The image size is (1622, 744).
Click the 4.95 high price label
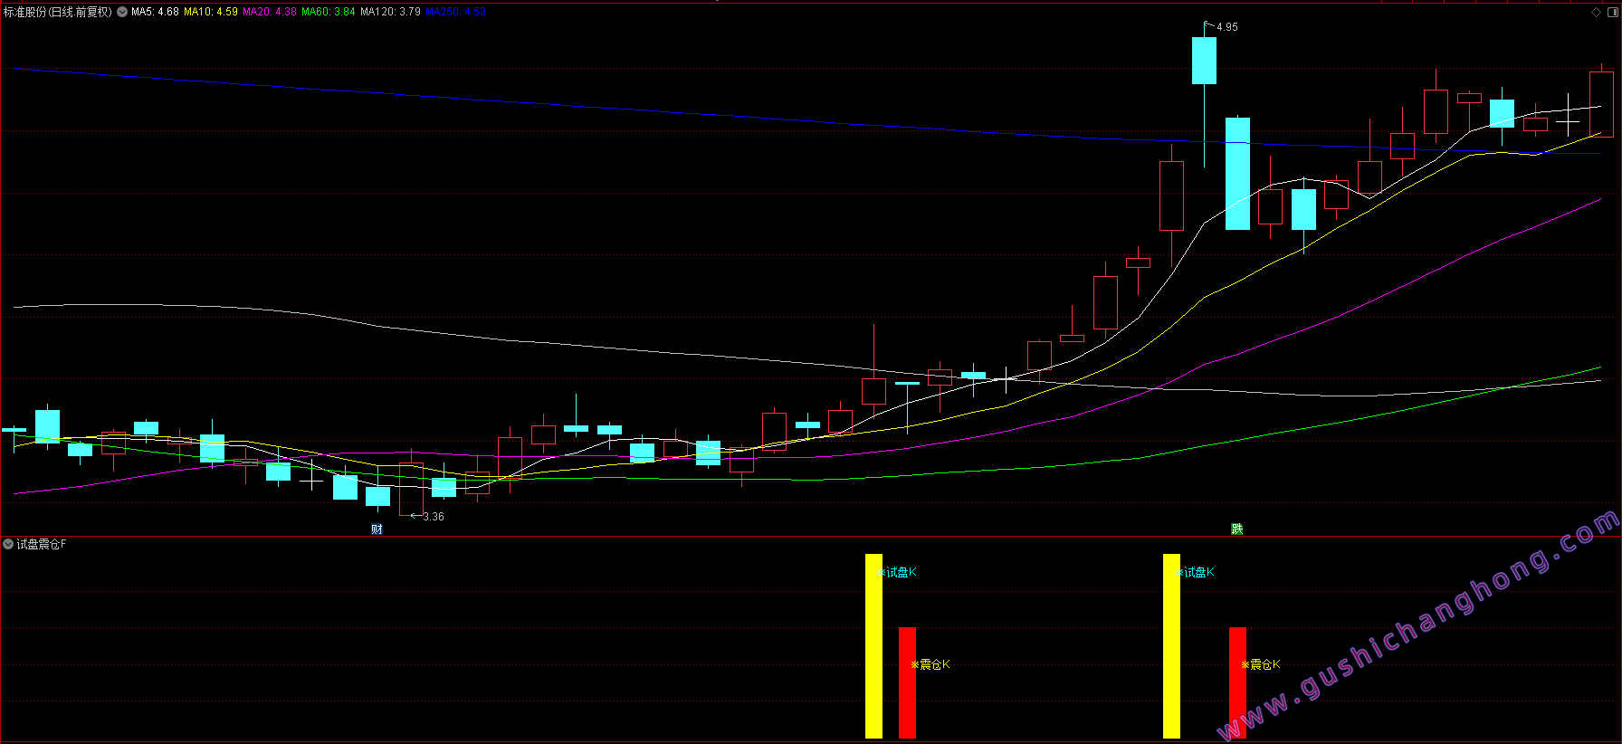tap(1227, 27)
